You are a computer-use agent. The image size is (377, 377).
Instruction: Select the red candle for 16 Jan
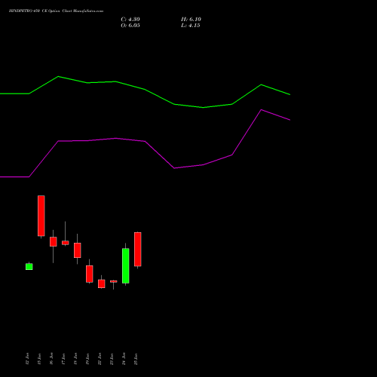click(54, 241)
